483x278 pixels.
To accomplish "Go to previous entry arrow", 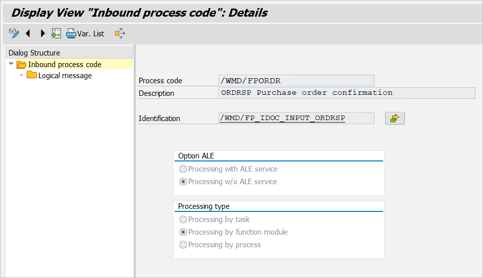I will (x=28, y=34).
